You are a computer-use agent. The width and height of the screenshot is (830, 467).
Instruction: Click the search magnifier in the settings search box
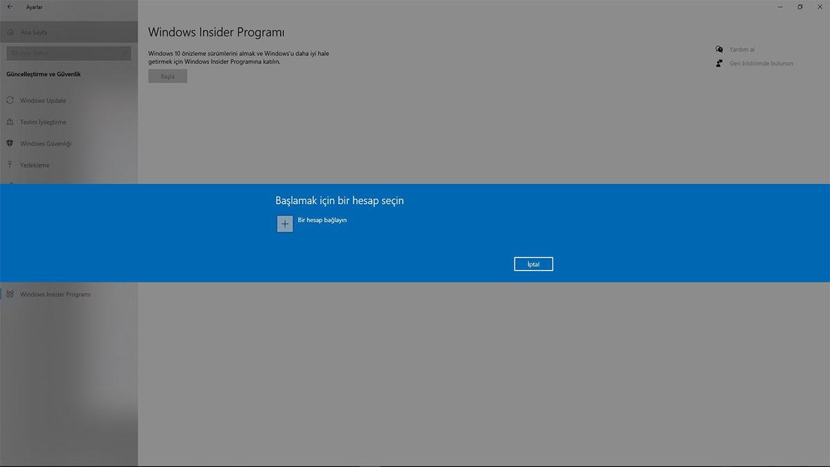point(124,53)
